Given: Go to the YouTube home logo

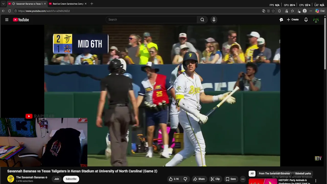Looking at the screenshot, I should 21,20.
